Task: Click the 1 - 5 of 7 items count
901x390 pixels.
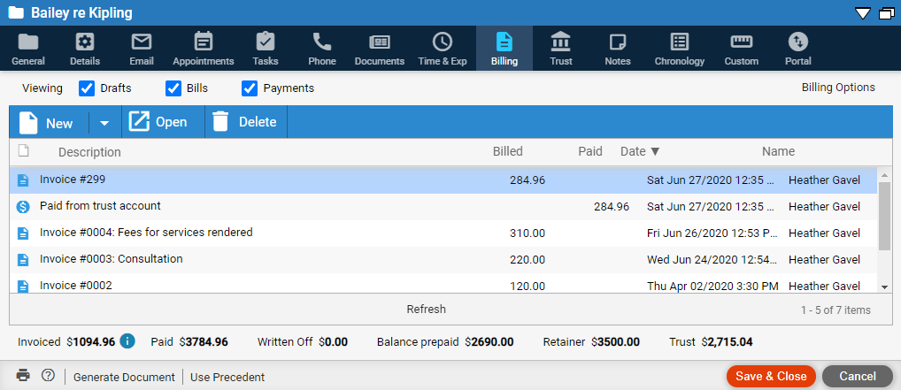Action: coord(836,310)
